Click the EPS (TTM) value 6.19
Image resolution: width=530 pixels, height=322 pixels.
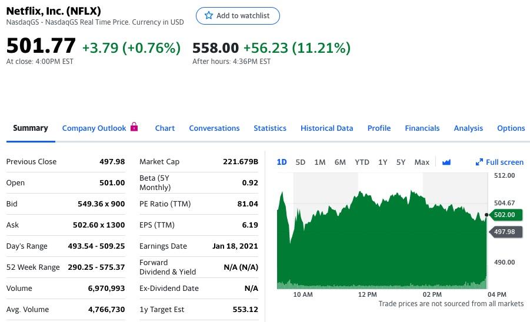(250, 225)
